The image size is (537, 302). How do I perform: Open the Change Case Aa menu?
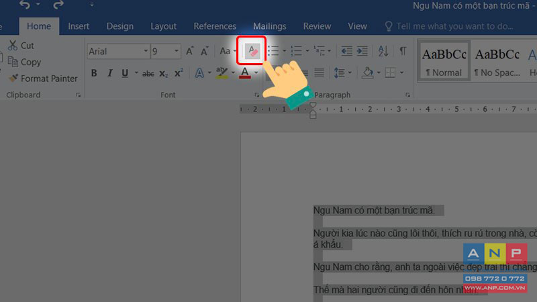[228, 51]
